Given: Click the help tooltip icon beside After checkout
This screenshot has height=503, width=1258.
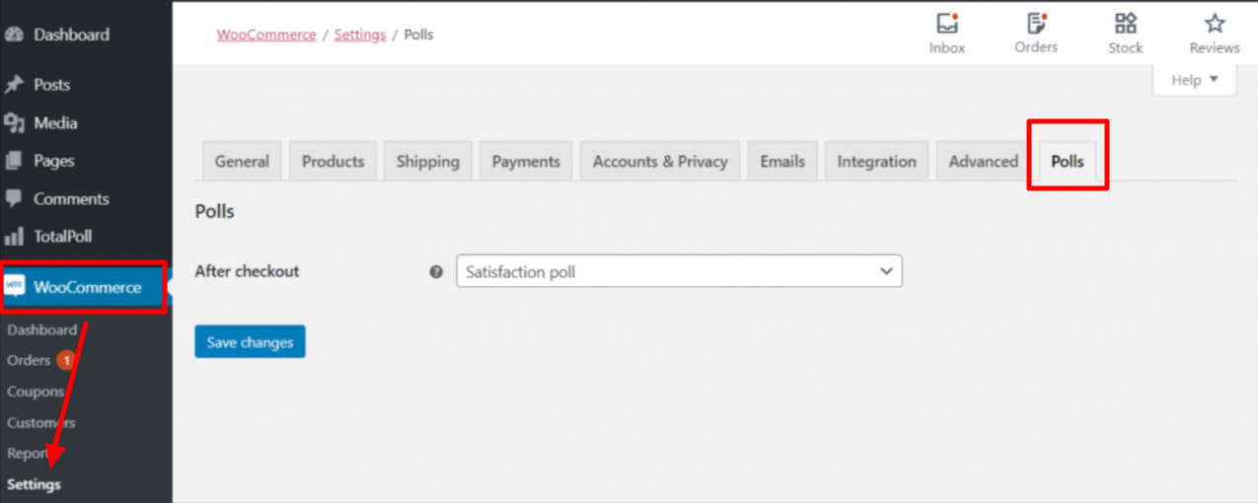Looking at the screenshot, I should (436, 272).
